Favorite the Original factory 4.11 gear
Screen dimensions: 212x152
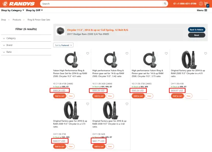tap(205, 53)
